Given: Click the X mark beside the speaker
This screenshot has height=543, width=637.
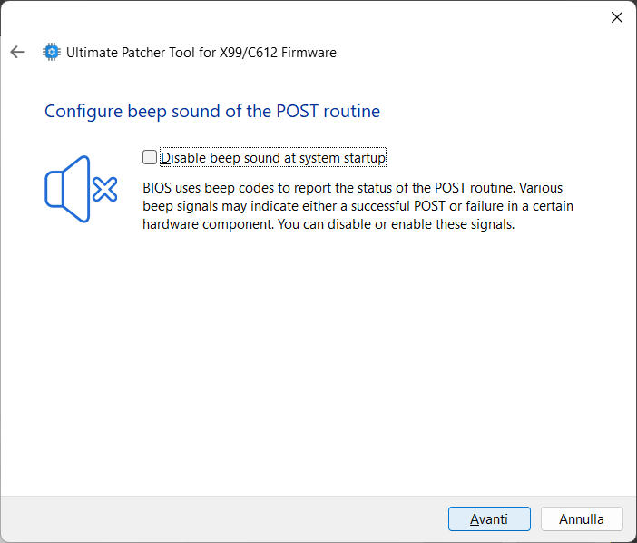Looking at the screenshot, I should 105,190.
